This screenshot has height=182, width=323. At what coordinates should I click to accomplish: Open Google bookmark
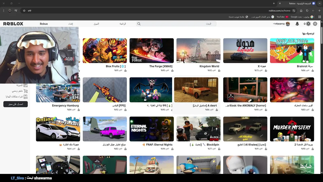pyautogui.click(x=302, y=17)
